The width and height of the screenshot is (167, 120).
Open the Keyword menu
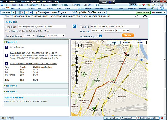tap(76, 5)
